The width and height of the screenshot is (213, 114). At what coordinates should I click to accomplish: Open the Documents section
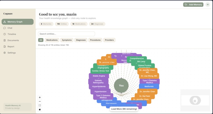17,40
